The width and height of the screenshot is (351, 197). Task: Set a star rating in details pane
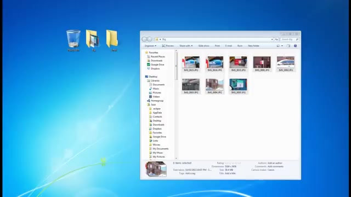coord(233,163)
